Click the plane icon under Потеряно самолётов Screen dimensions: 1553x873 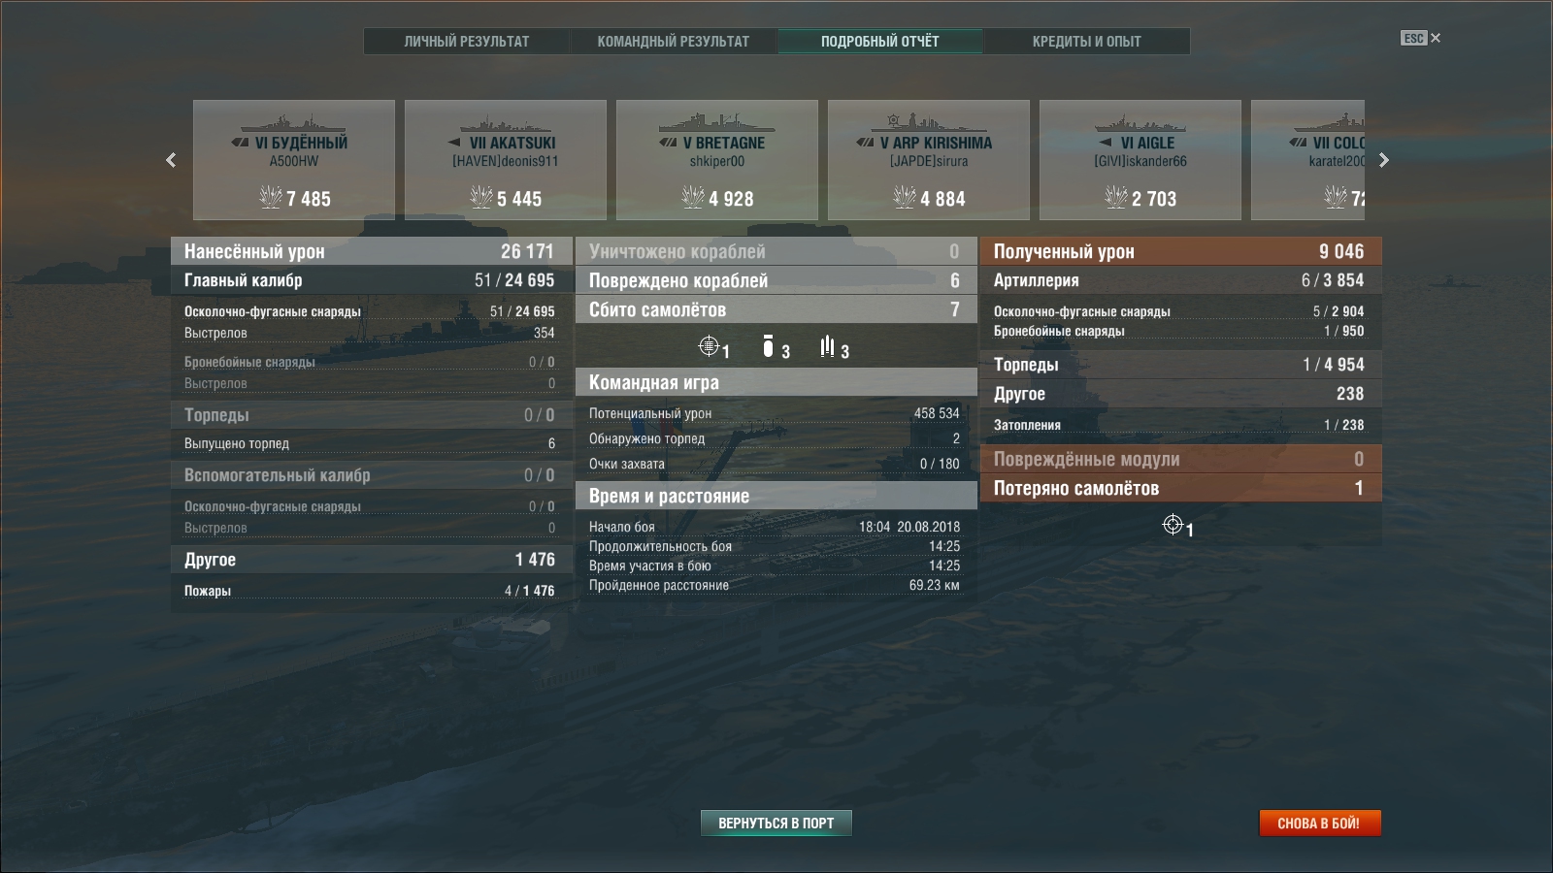point(1173,525)
